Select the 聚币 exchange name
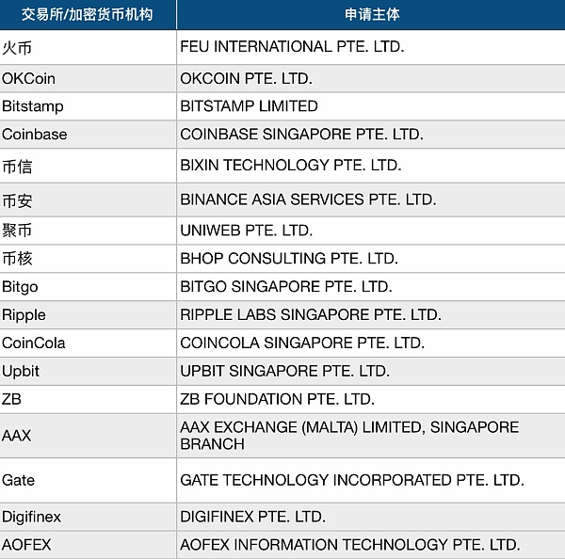The image size is (565, 559). click(17, 231)
